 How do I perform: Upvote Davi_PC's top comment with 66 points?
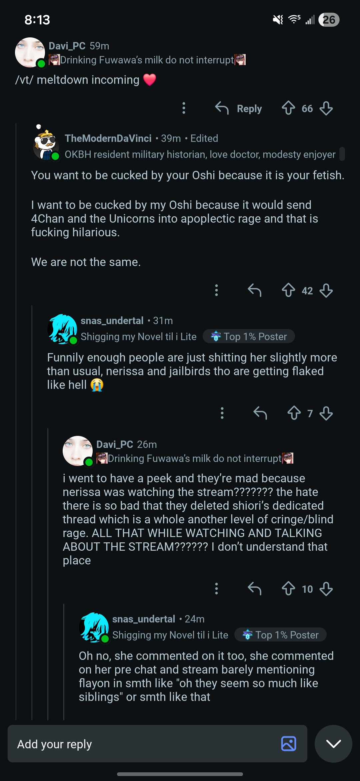coord(288,108)
